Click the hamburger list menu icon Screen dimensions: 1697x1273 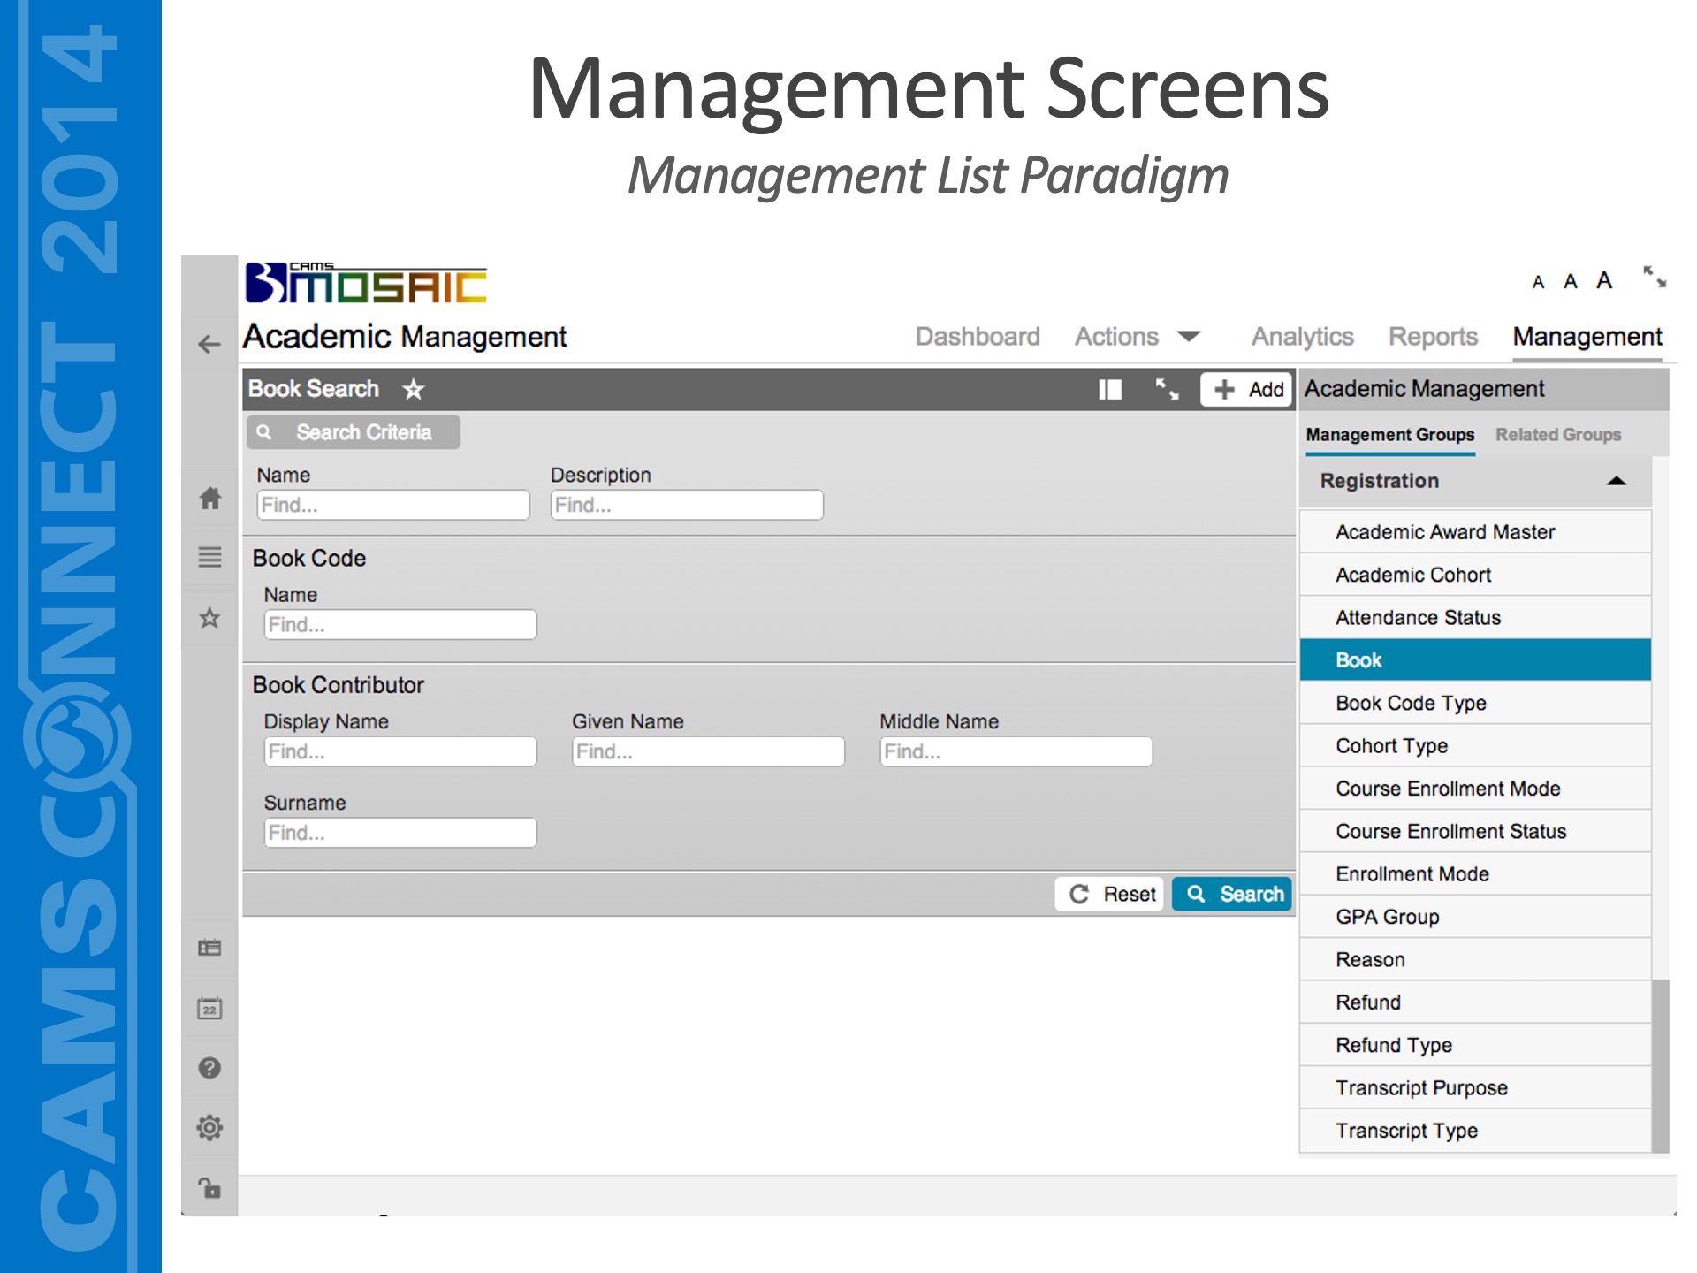click(209, 557)
